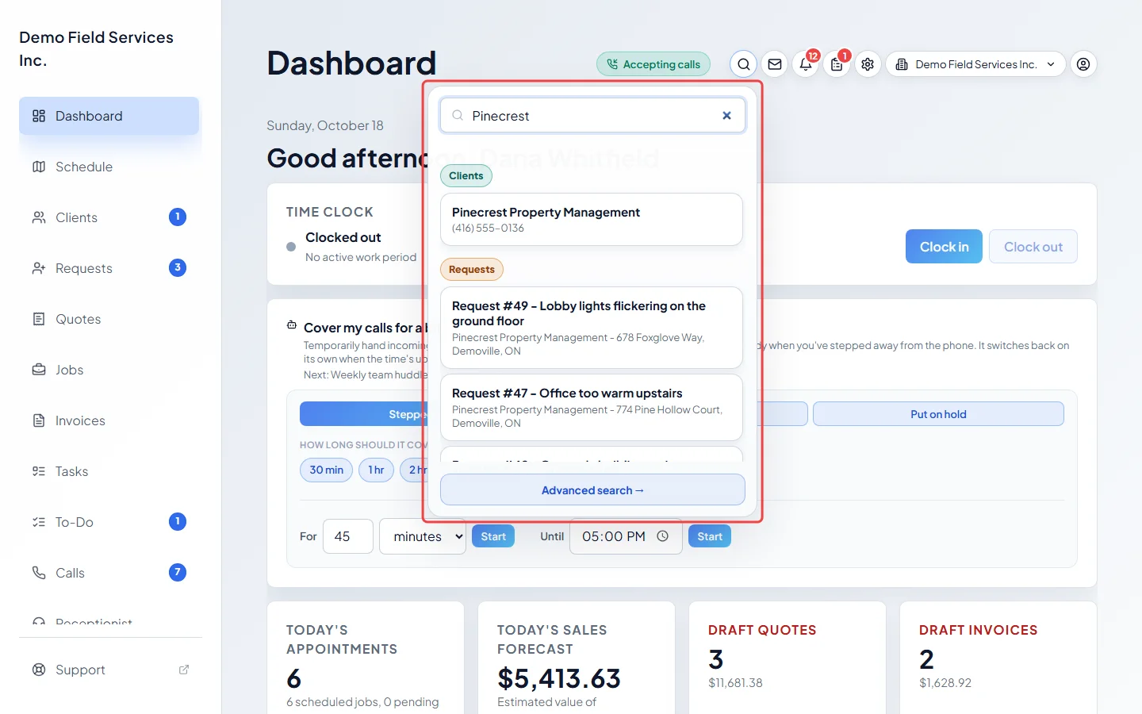Click the Pinecrest search input field
Screen dimensions: 1142x714
(x=592, y=116)
